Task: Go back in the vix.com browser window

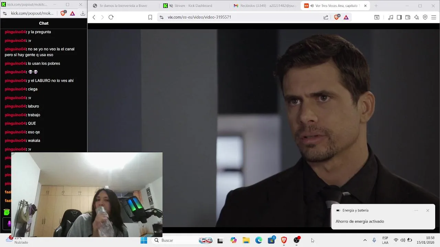Action: click(94, 17)
